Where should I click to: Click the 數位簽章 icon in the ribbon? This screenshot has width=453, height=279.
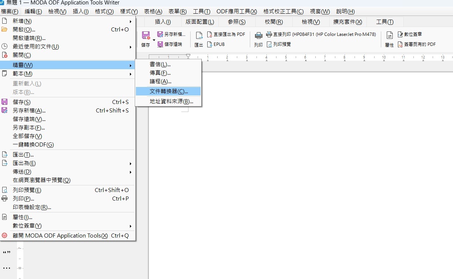point(400,34)
